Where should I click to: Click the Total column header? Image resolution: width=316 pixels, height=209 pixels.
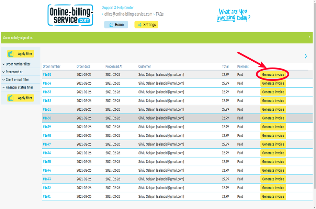point(225,66)
